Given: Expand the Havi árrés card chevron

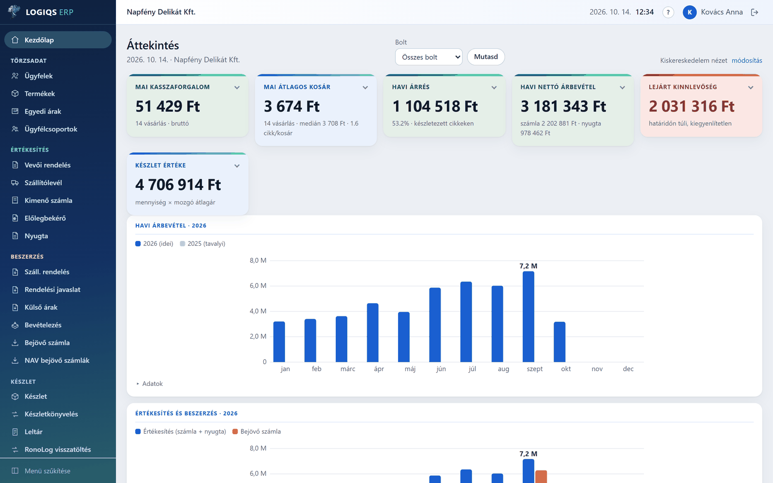Looking at the screenshot, I should (x=494, y=87).
